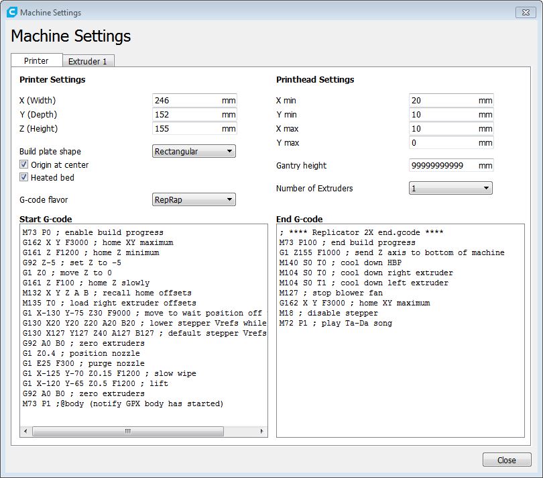The height and width of the screenshot is (478, 543).
Task: Expand the G-code flavor dropdown
Action: tap(194, 199)
